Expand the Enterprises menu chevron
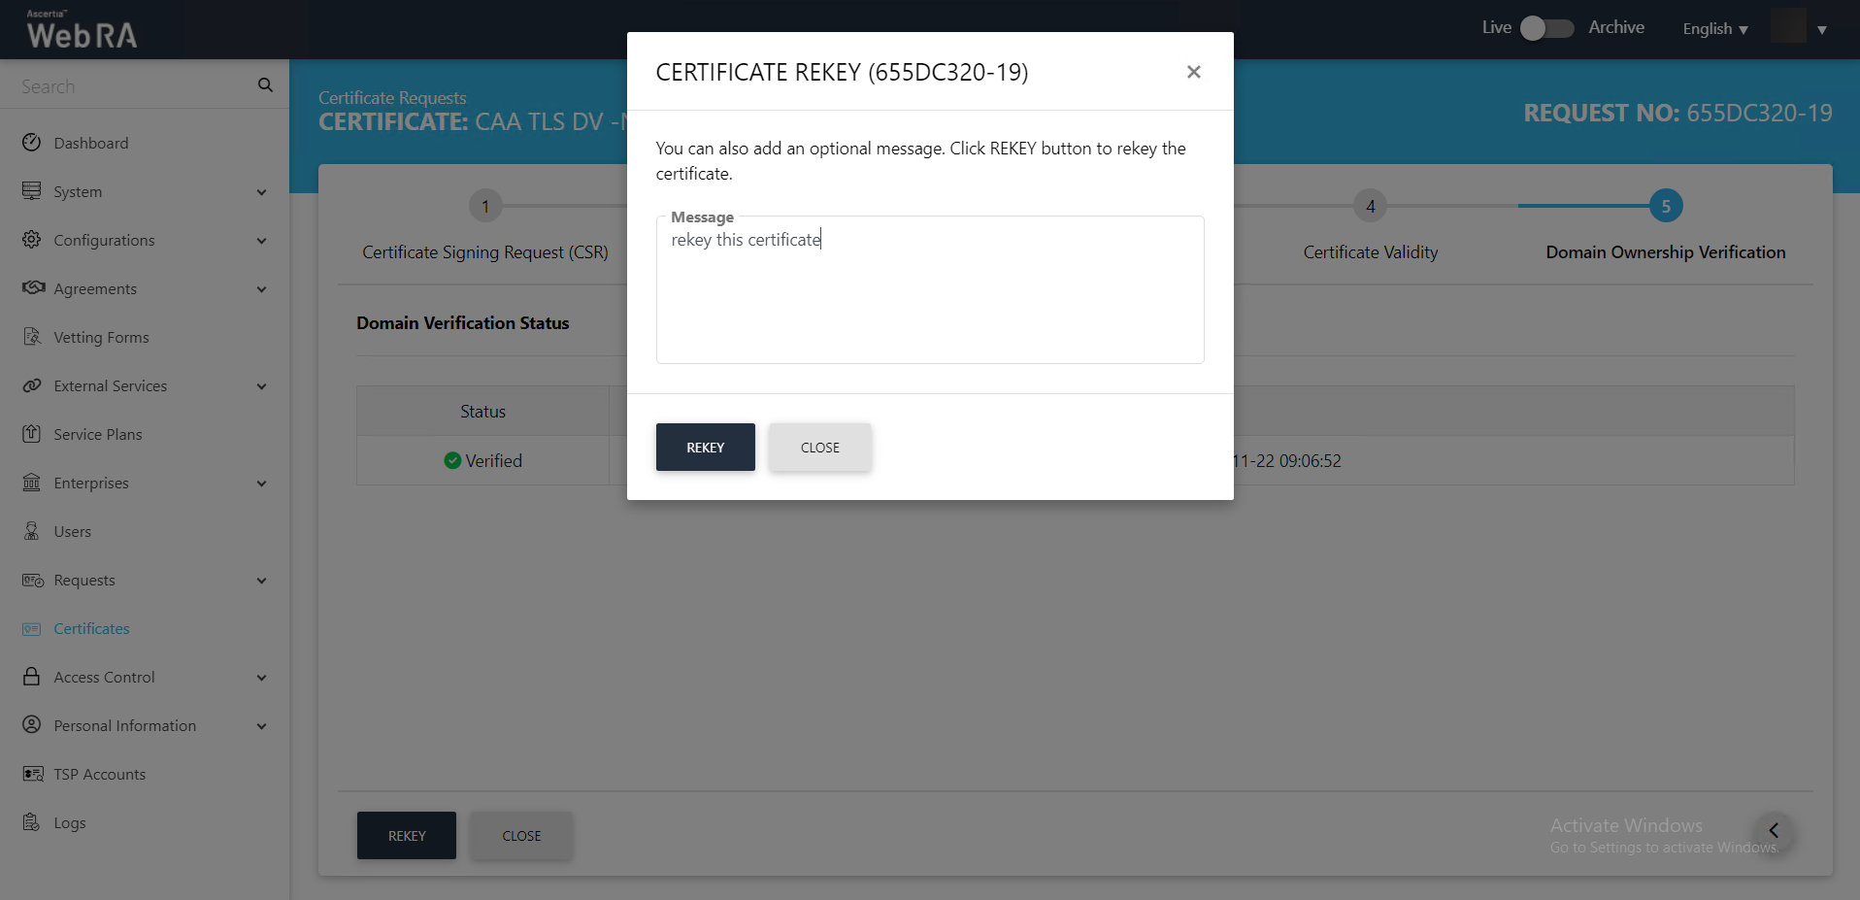Screen dimensions: 1860x900 coord(261,483)
